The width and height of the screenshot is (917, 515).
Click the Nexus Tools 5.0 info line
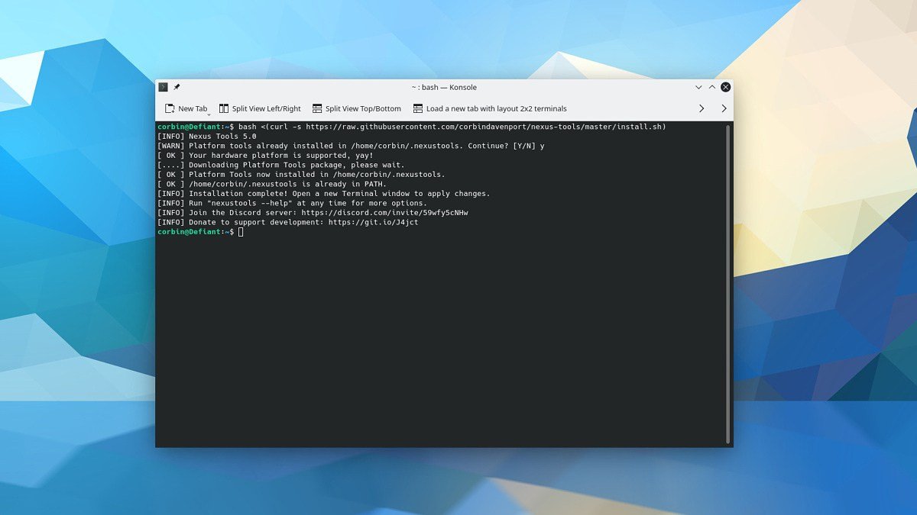[x=206, y=136]
